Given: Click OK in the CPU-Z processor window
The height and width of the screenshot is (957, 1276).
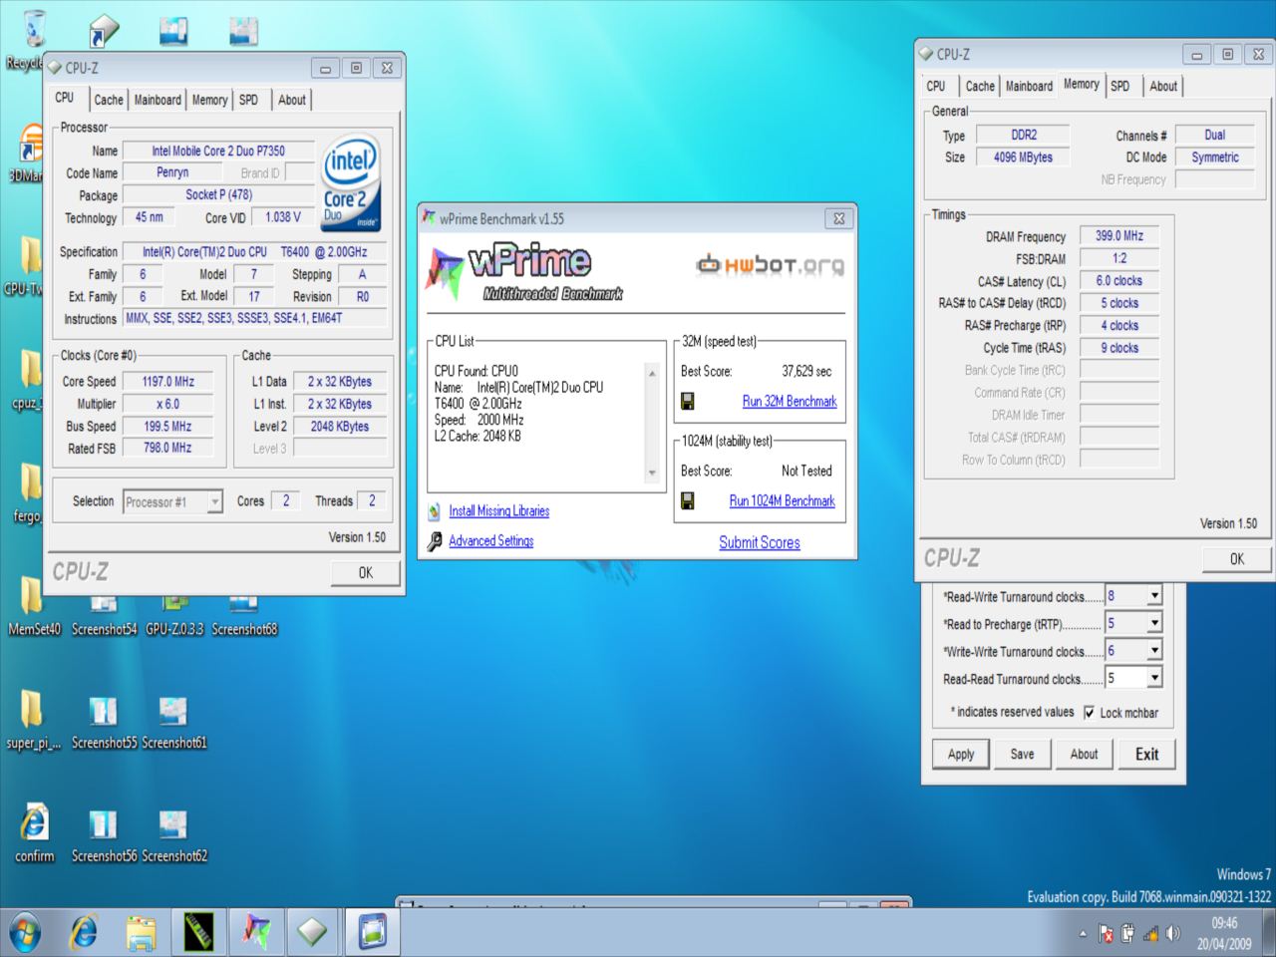Looking at the screenshot, I should point(366,572).
